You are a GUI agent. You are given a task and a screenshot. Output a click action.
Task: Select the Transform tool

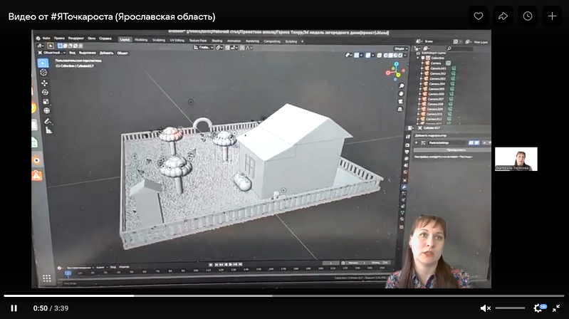point(46,110)
